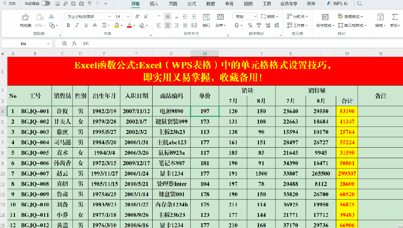Screen dimensions: 403x228
Task: Open the borders dropdown arrow
Action: pos(109,25)
